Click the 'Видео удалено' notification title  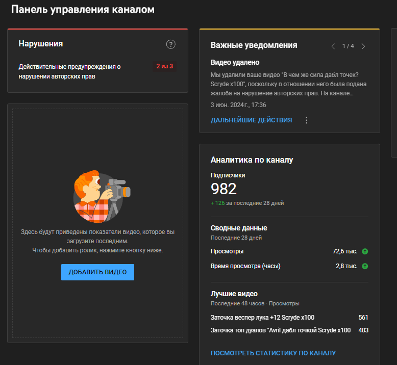click(235, 62)
